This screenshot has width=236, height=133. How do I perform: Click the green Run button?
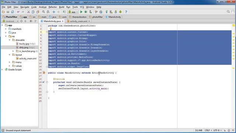click(x=81, y=12)
